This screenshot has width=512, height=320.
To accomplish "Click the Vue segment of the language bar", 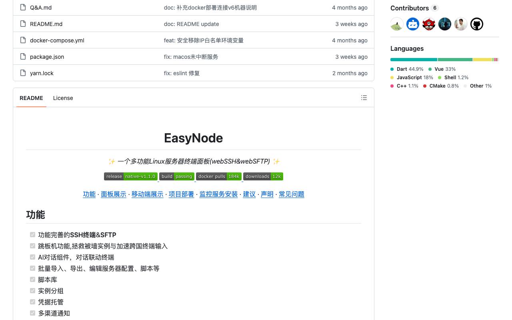I will click(x=455, y=60).
